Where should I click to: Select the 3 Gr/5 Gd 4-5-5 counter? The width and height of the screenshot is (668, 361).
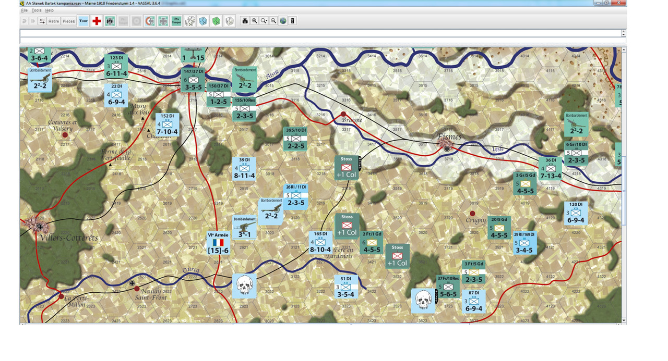point(525,183)
